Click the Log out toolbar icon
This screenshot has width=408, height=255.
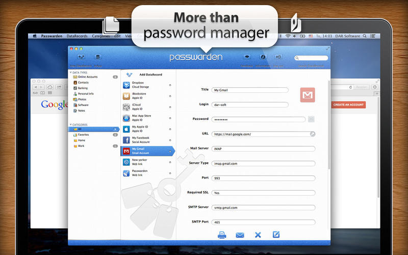(278, 57)
